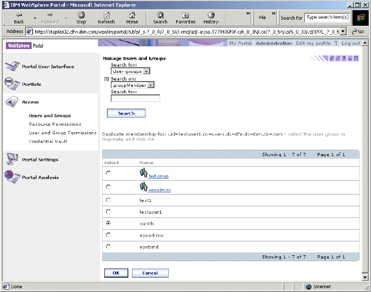Open the Favorites toolbar icon
This screenshot has height=292, width=371.
coord(185,16)
